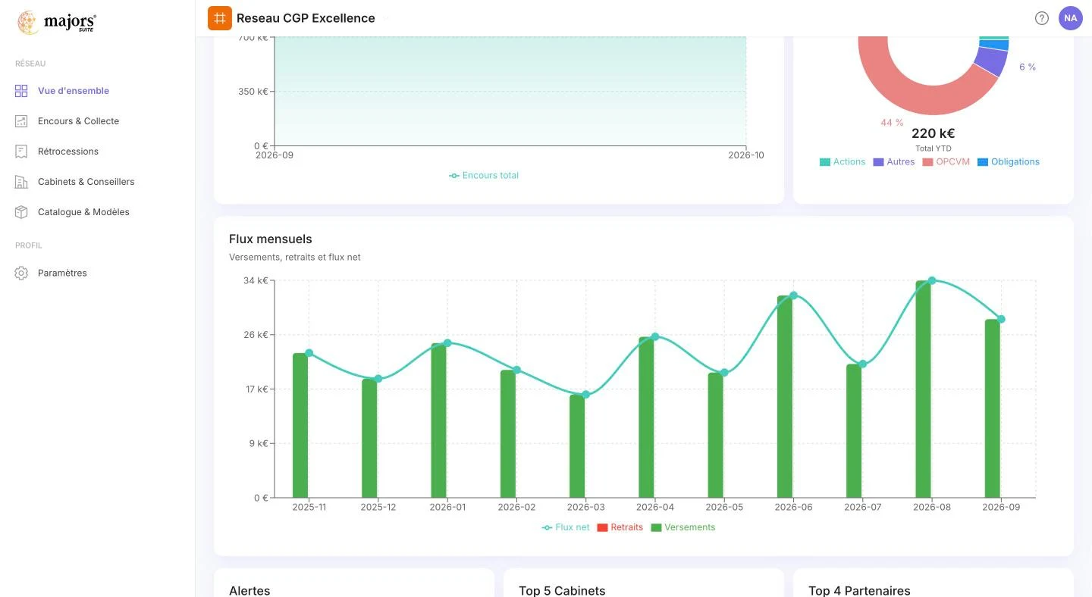Click the 220 k€ Total YTD value
The image size is (1092, 597).
933,133
